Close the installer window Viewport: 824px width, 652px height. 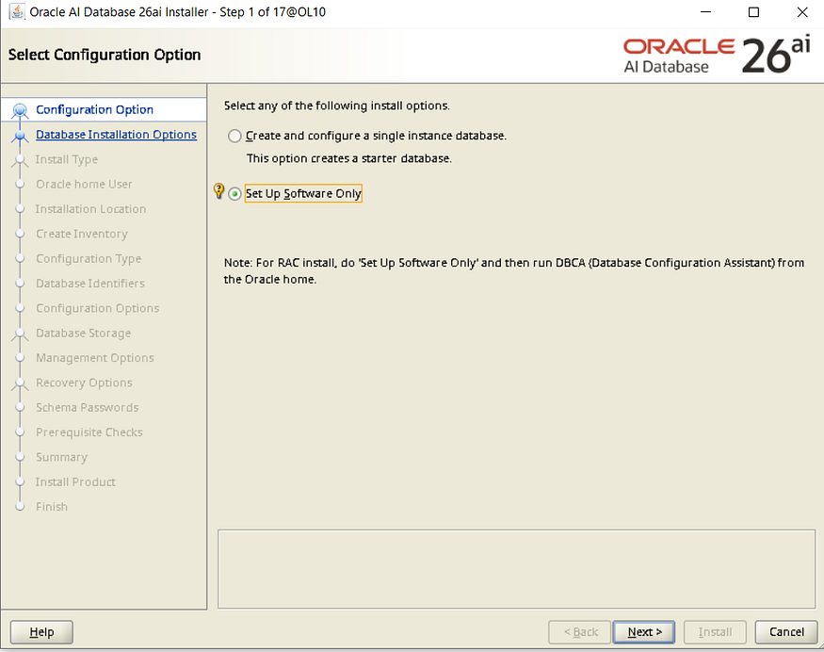(x=802, y=11)
